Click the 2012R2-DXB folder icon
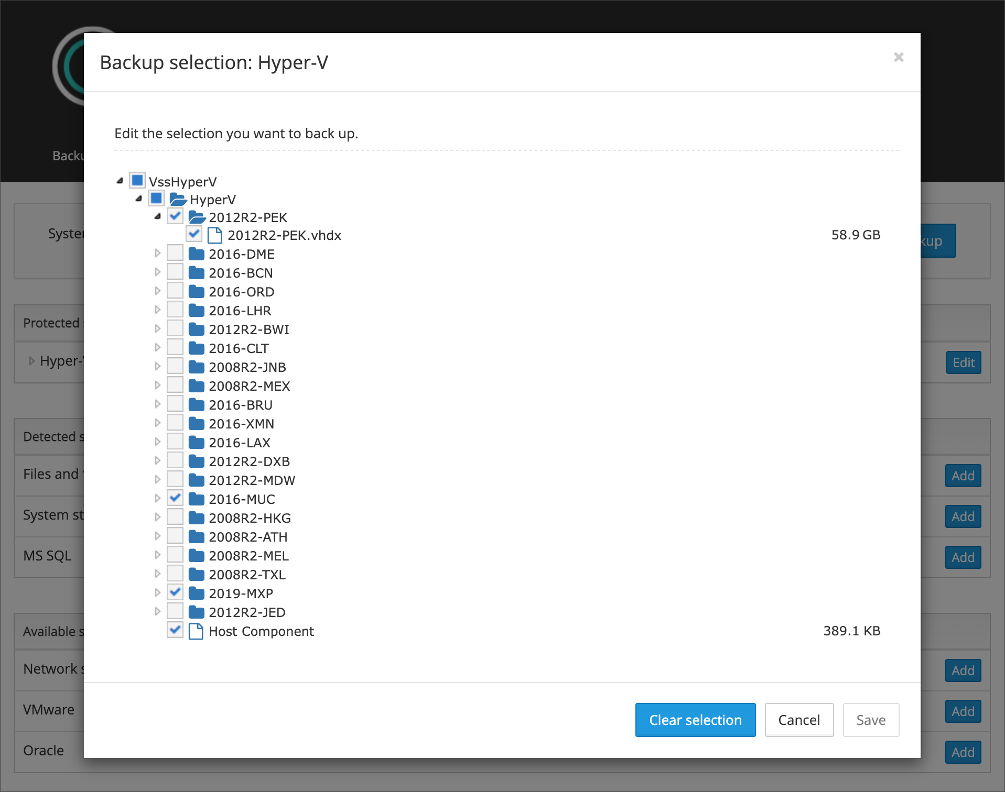 click(x=197, y=461)
